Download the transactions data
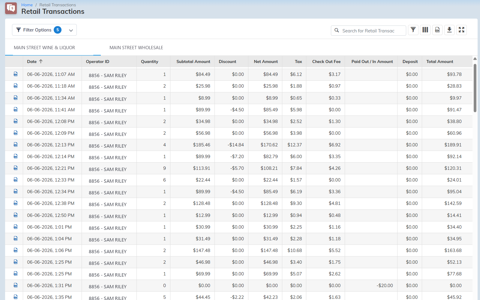This screenshot has height=300, width=480. 449,30
